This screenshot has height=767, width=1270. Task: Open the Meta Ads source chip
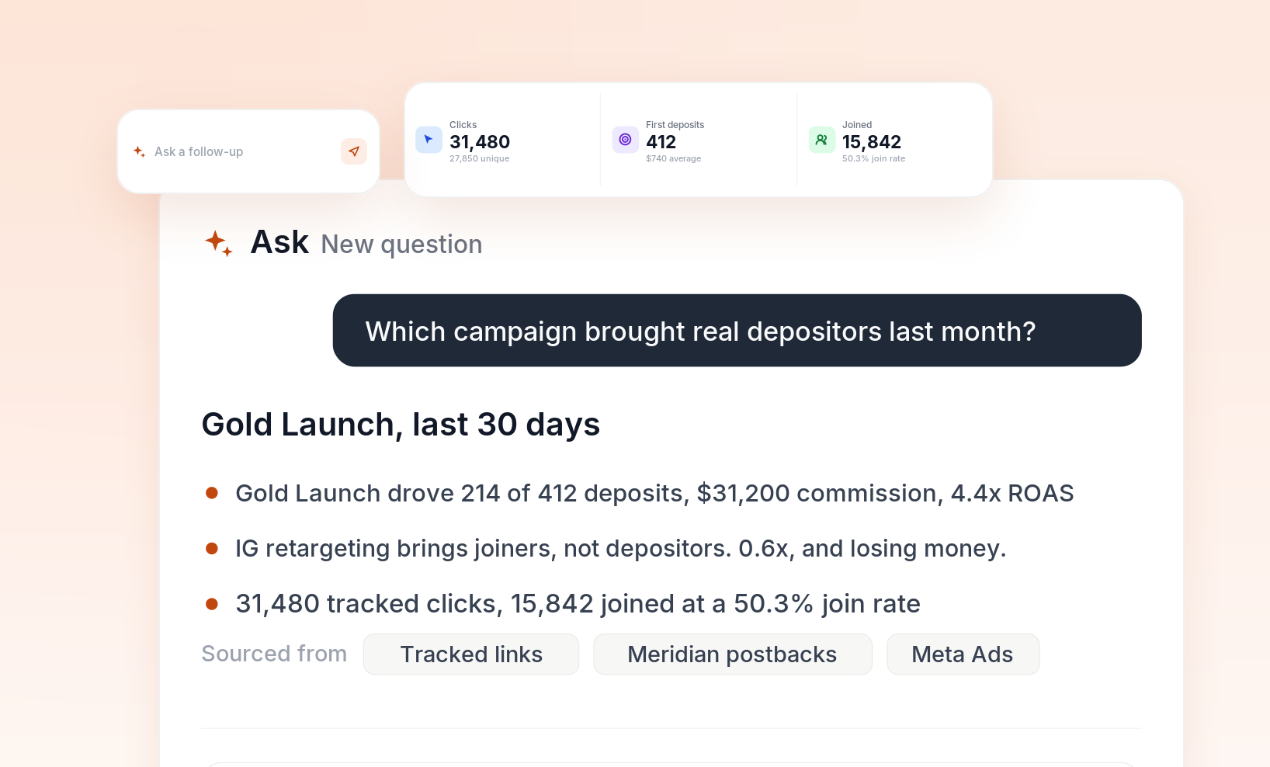pyautogui.click(x=963, y=654)
